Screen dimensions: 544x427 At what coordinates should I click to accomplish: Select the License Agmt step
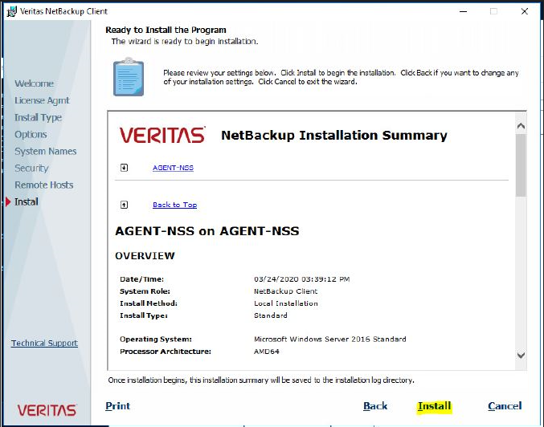tap(42, 100)
